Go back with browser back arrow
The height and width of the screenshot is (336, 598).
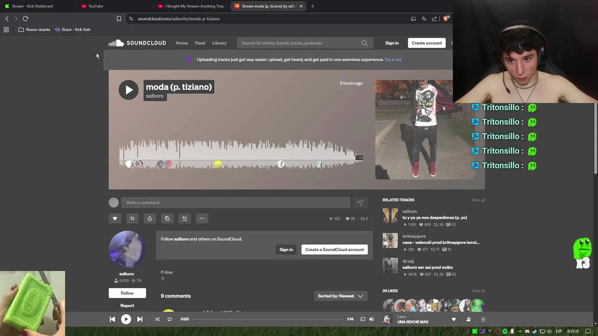pyautogui.click(x=7, y=19)
